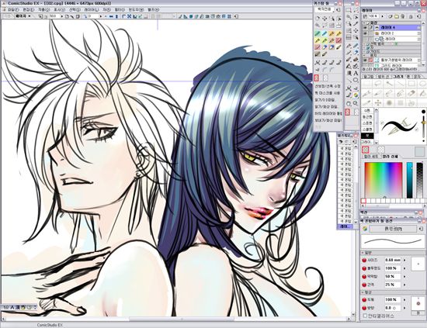
Task: Click ComicStudio EX button in taskbar
Action: tap(50, 325)
